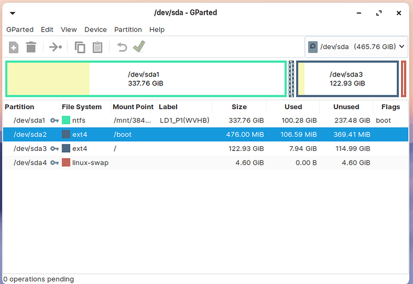This screenshot has width=413, height=284.
Task: Click the boot flag cell for sda1
Action: point(383,121)
